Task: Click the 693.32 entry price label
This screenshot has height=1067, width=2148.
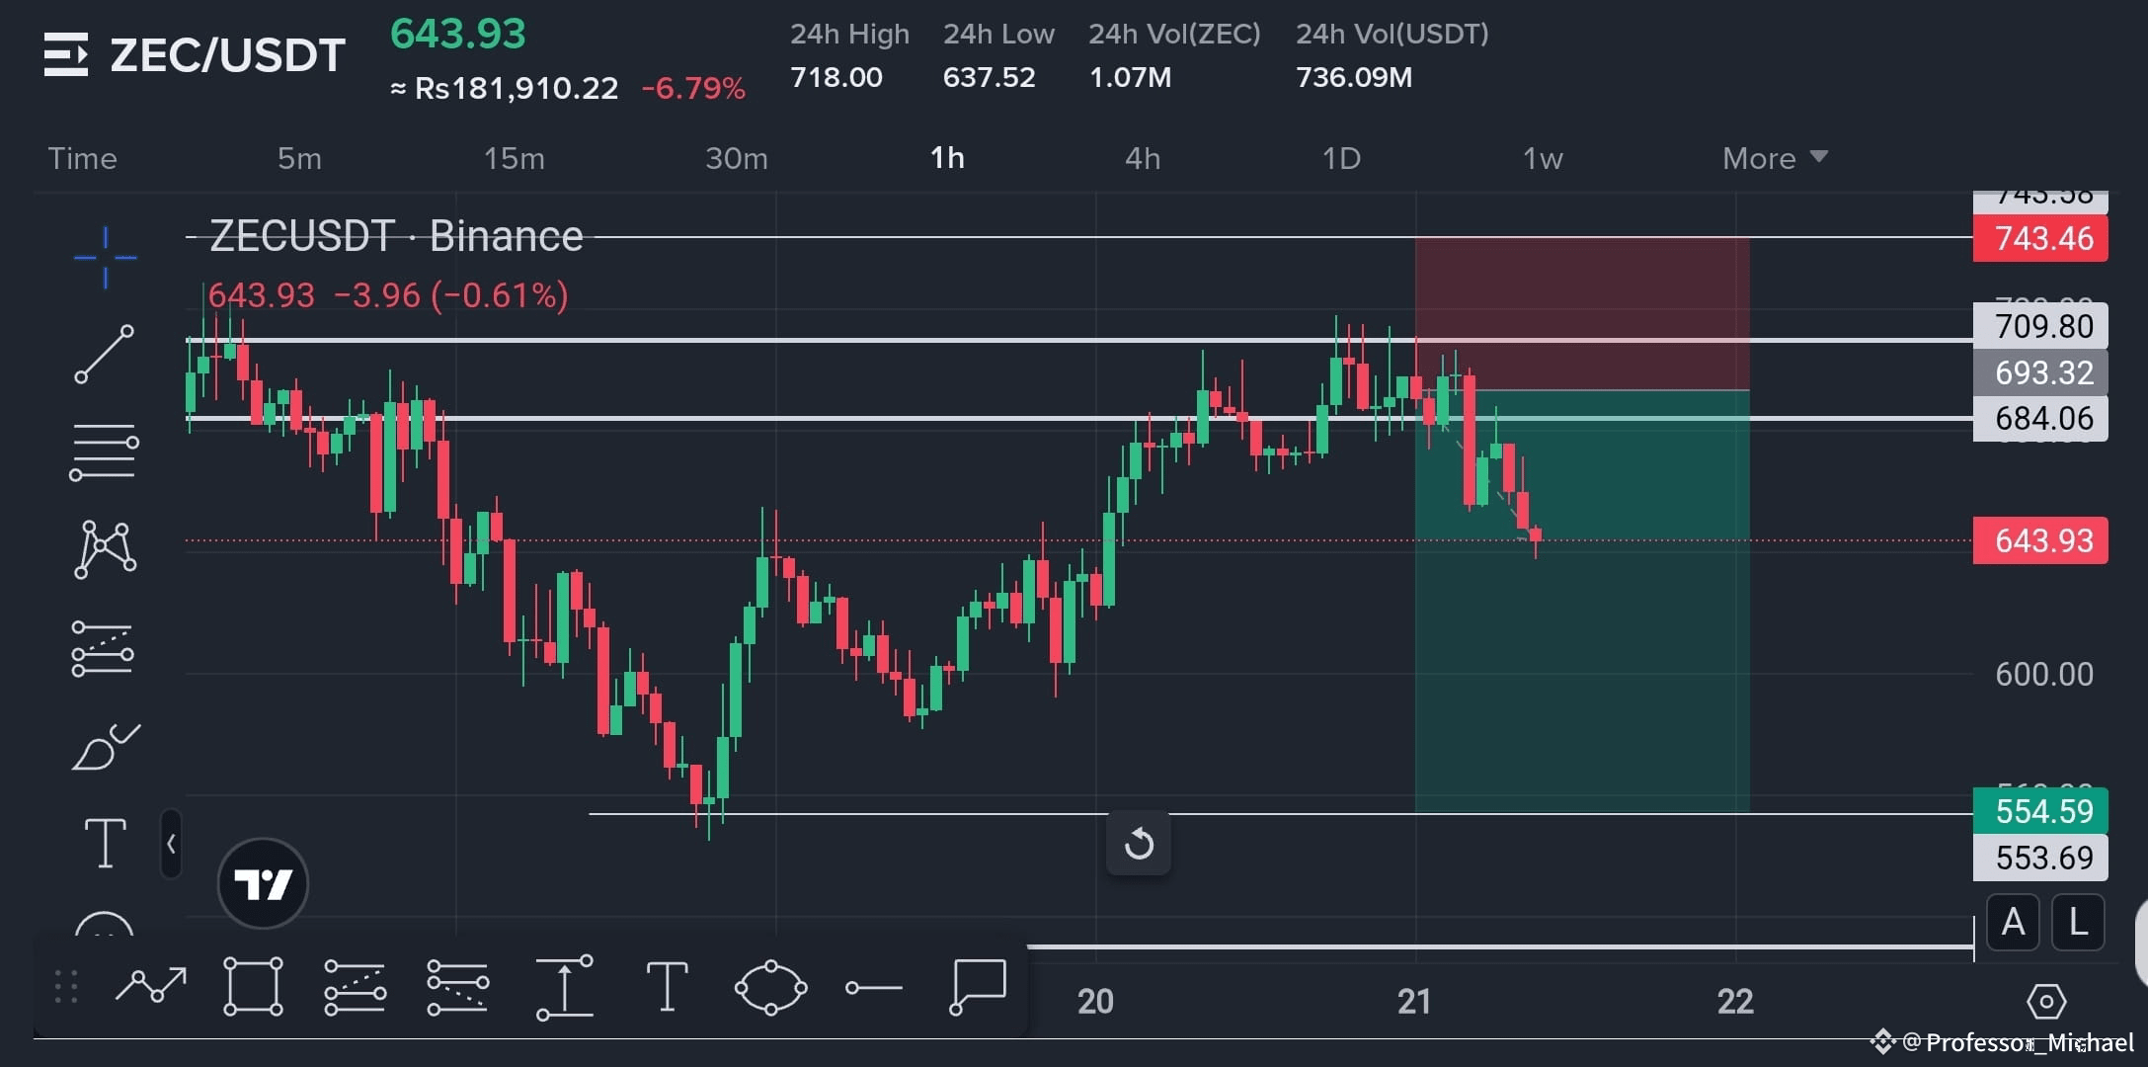Action: (x=2040, y=372)
